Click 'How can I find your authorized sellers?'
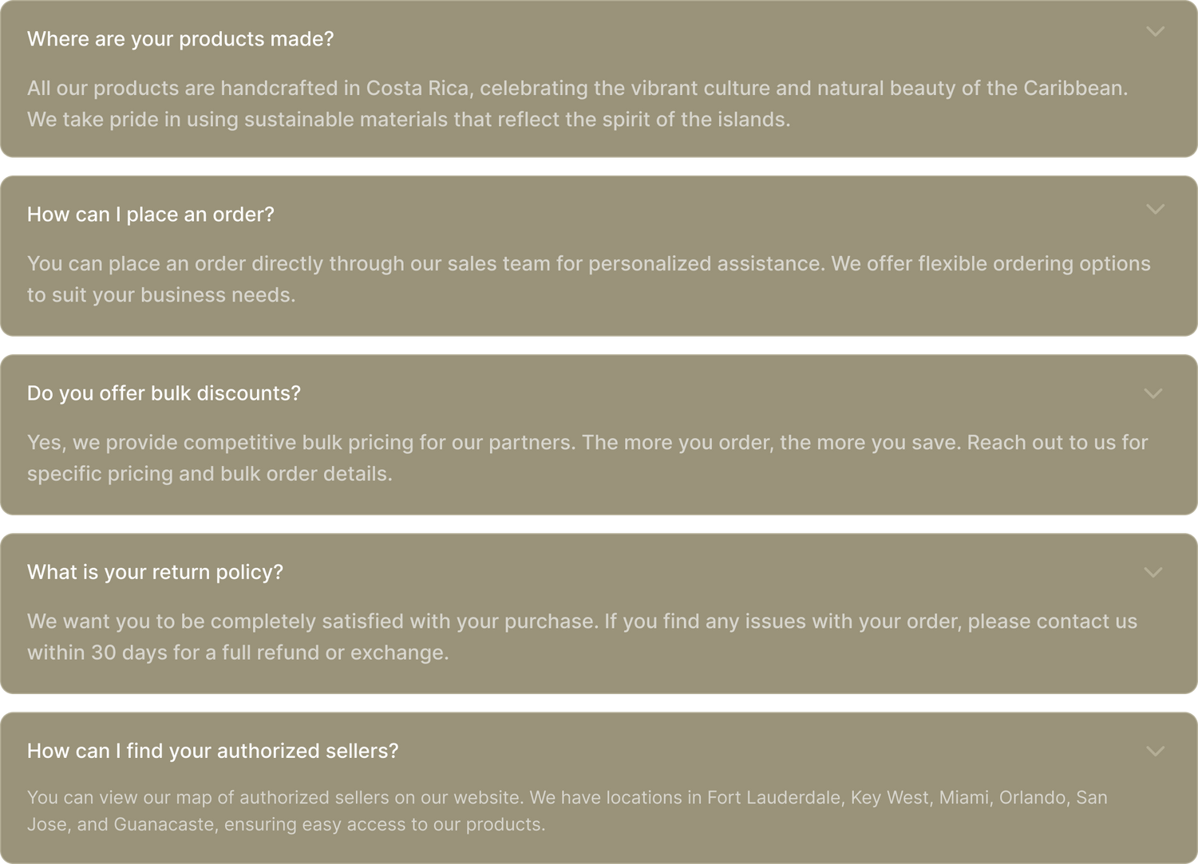Image resolution: width=1198 pixels, height=864 pixels. point(212,751)
